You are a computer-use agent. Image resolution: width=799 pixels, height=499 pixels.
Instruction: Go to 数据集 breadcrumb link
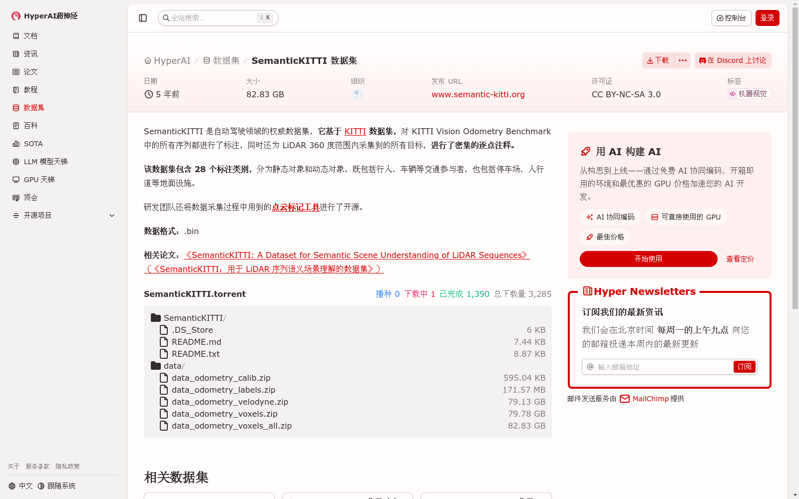coord(221,61)
